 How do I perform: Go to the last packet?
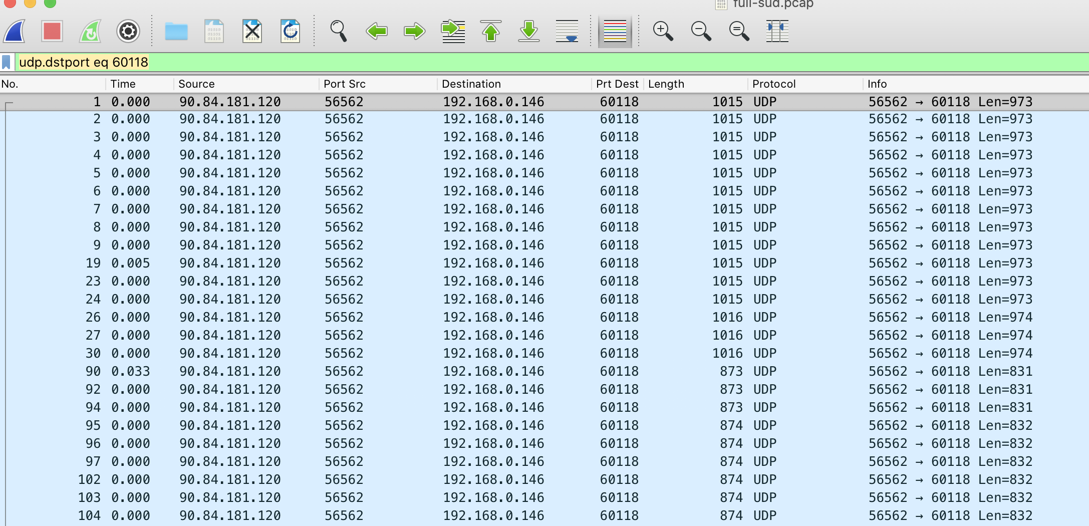coord(529,31)
